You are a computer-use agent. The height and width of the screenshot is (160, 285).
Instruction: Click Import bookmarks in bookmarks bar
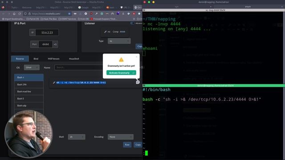coord(13,19)
